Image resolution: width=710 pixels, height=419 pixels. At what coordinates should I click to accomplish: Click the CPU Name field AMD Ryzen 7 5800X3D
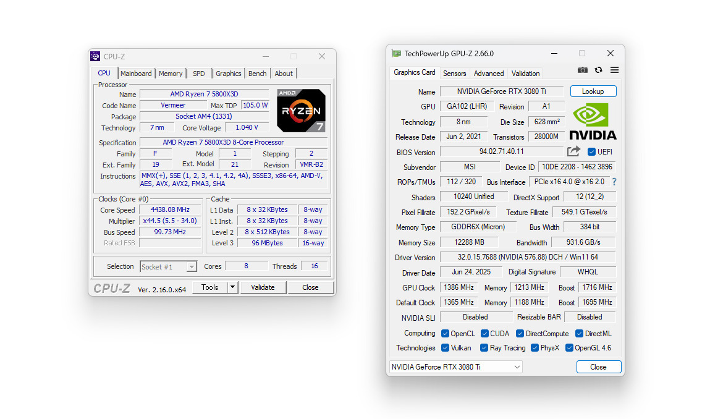[204, 94]
